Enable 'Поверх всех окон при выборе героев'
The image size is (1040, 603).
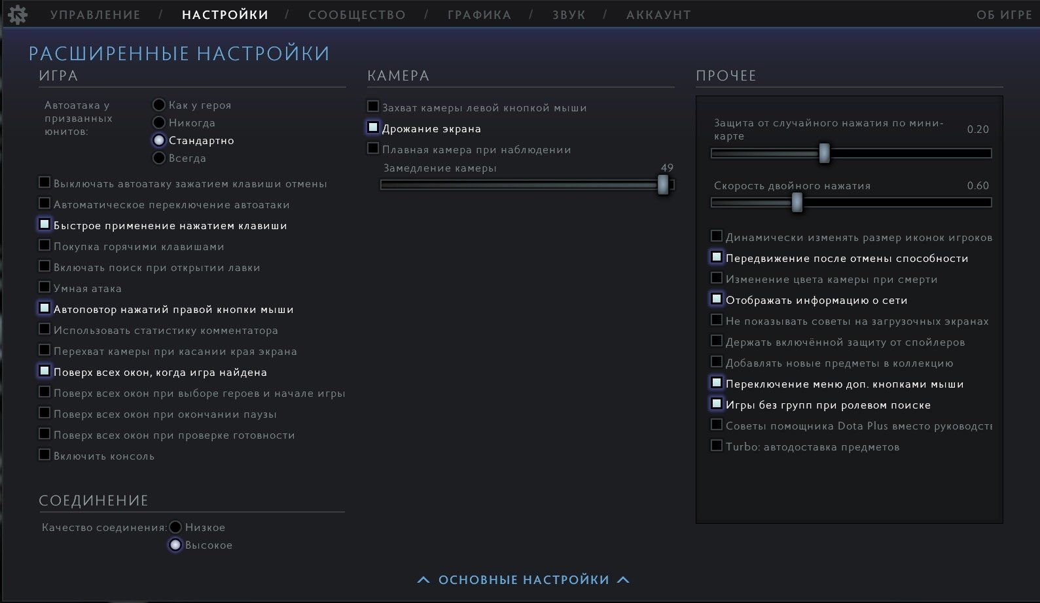[x=45, y=392]
